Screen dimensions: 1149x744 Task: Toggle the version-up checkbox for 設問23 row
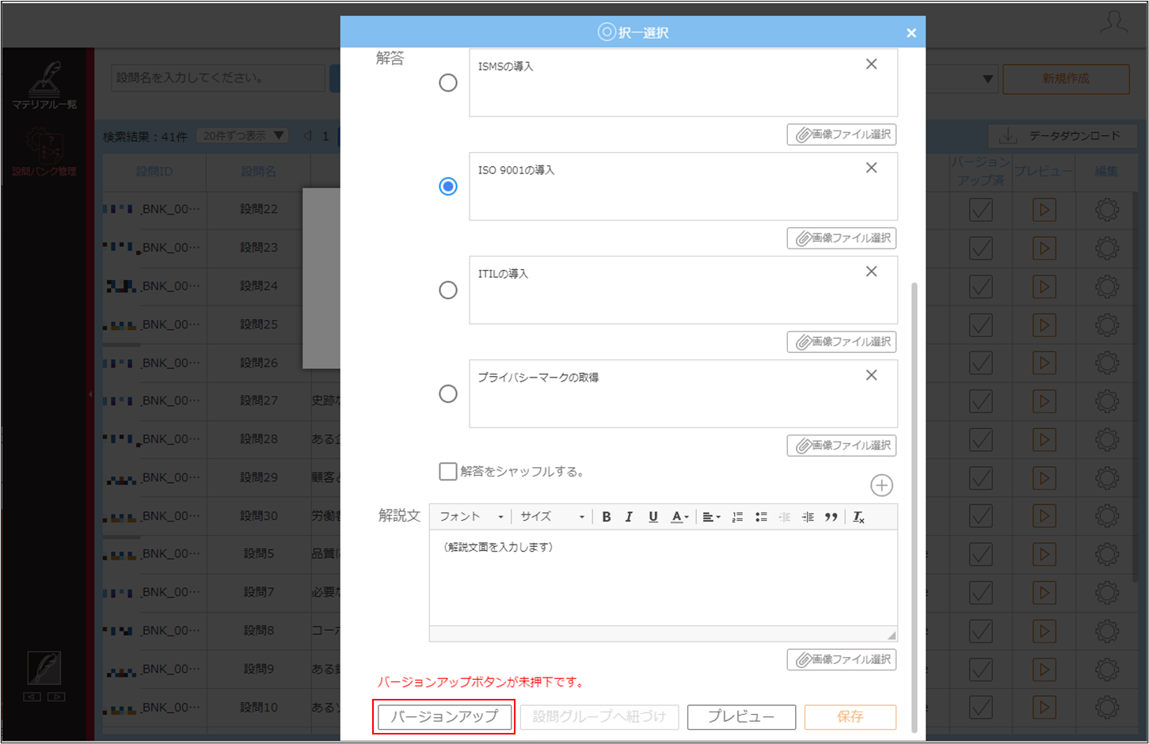980,248
